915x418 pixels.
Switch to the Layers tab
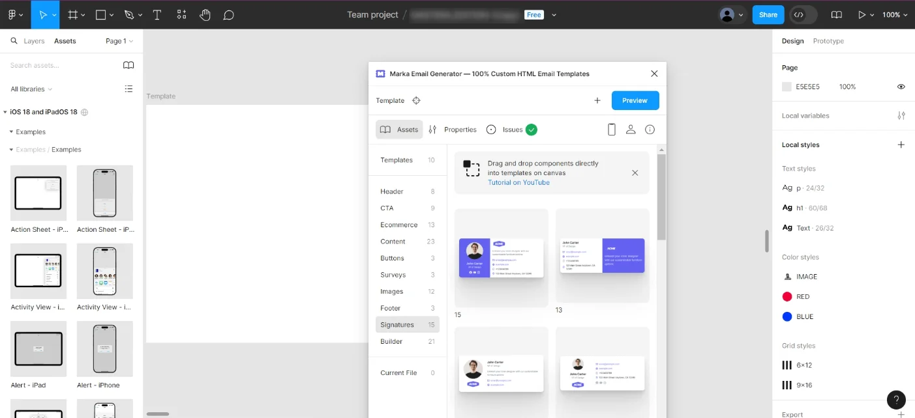pyautogui.click(x=34, y=40)
